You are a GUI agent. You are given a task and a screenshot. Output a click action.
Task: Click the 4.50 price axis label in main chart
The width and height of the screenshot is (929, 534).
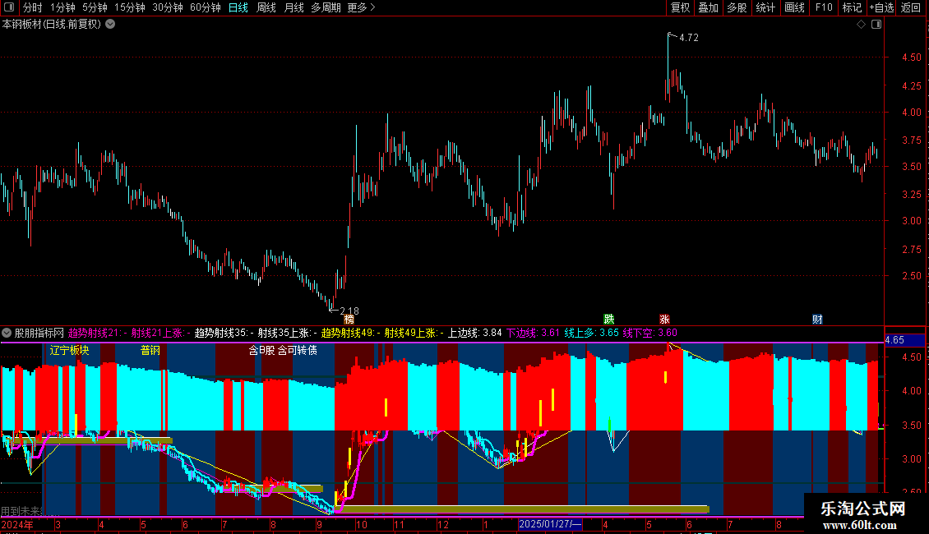911,58
